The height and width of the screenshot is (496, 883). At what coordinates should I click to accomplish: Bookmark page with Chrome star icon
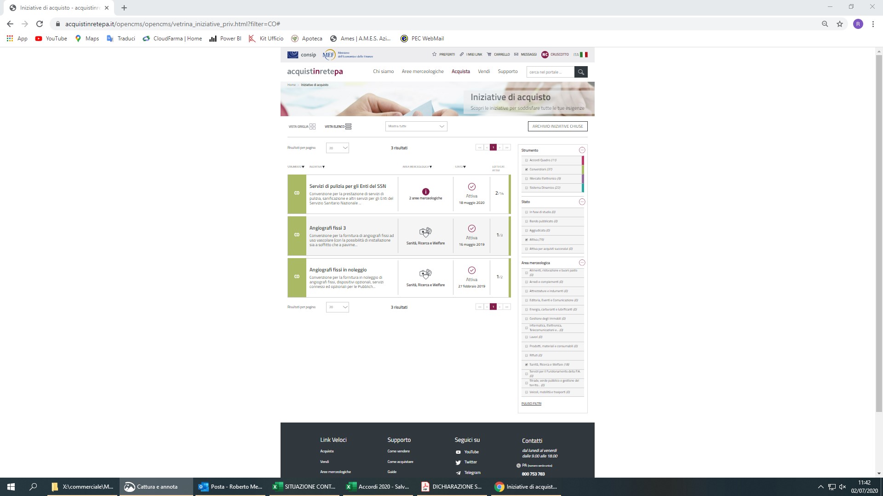tap(839, 24)
